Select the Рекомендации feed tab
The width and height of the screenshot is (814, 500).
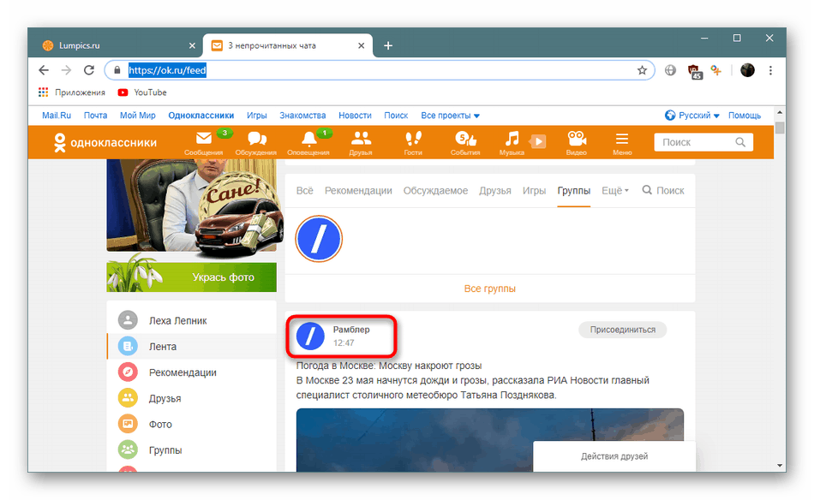click(358, 190)
